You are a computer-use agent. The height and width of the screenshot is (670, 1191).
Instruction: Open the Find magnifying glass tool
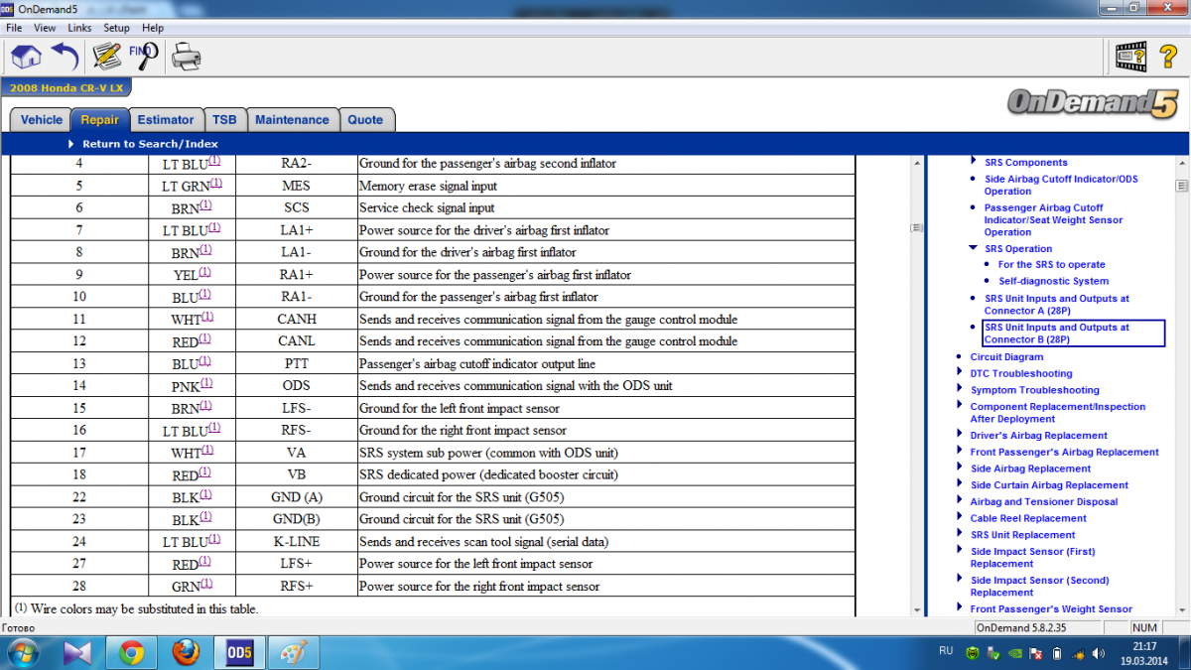pyautogui.click(x=144, y=57)
